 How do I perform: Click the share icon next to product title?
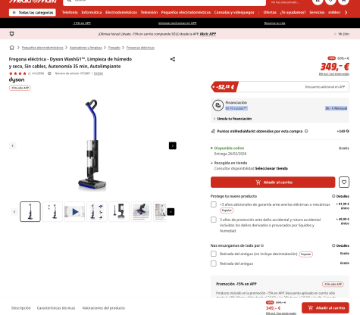click(x=173, y=59)
